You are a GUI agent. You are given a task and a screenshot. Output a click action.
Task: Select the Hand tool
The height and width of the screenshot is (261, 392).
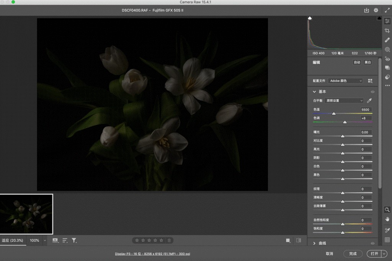[x=387, y=219]
